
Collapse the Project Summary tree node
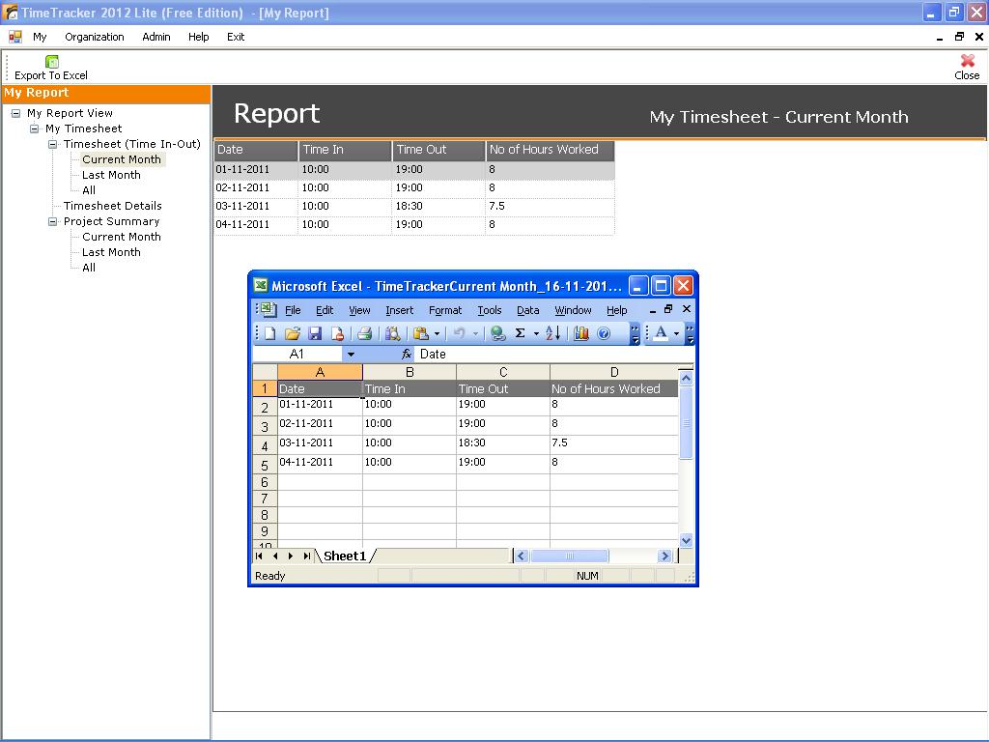pyautogui.click(x=53, y=221)
